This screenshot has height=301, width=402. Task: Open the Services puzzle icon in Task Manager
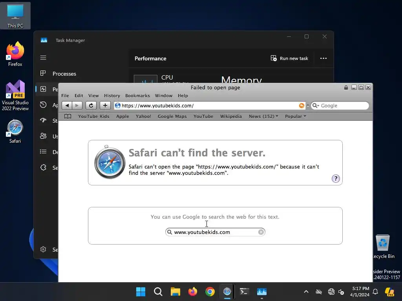43,167
